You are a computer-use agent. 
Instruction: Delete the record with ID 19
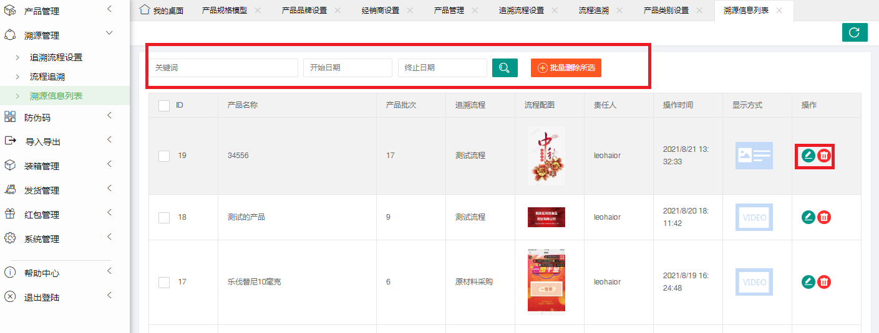click(x=824, y=156)
